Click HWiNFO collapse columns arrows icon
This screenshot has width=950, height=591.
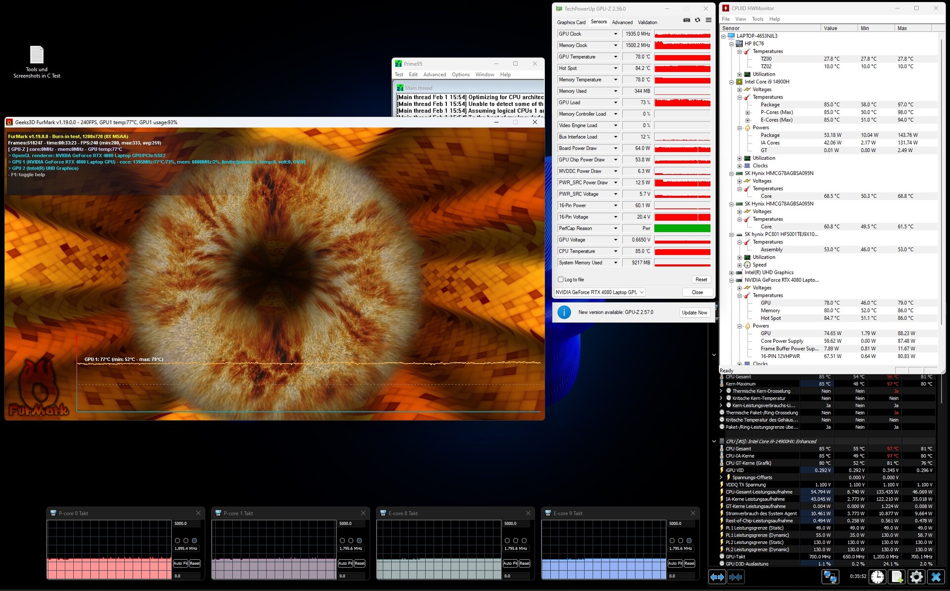(736, 577)
